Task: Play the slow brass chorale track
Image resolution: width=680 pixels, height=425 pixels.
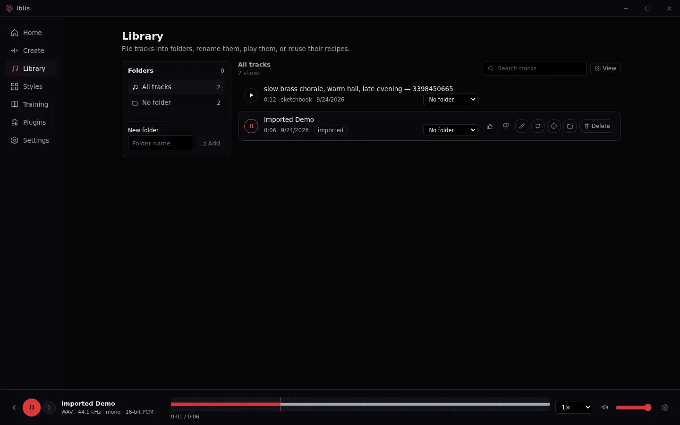Action: (251, 95)
